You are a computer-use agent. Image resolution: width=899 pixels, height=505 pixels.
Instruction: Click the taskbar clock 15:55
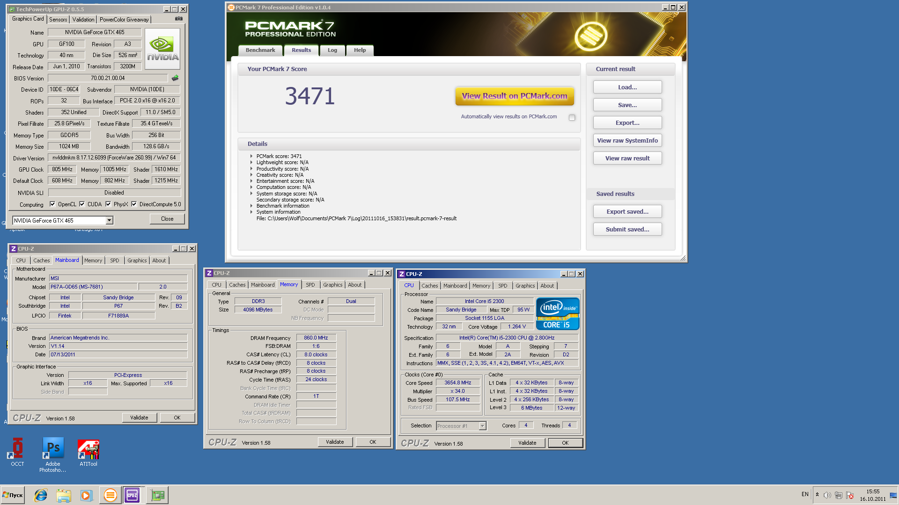point(873,491)
